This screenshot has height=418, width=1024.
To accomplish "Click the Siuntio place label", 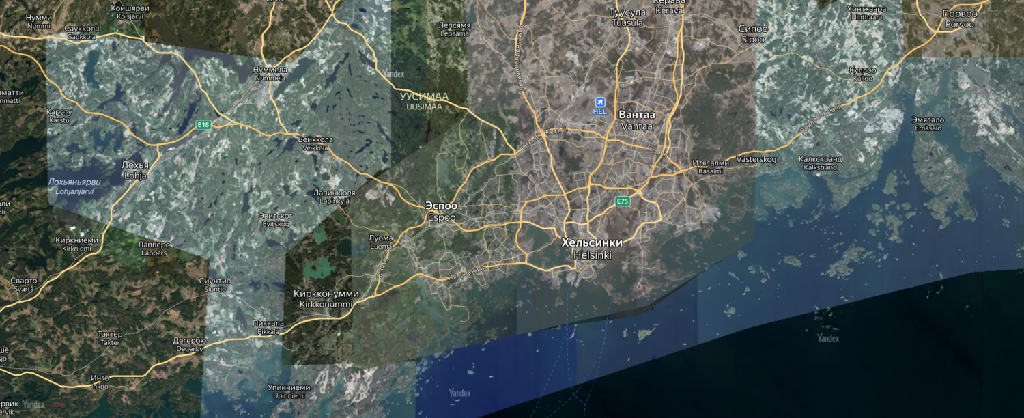I will (x=216, y=285).
